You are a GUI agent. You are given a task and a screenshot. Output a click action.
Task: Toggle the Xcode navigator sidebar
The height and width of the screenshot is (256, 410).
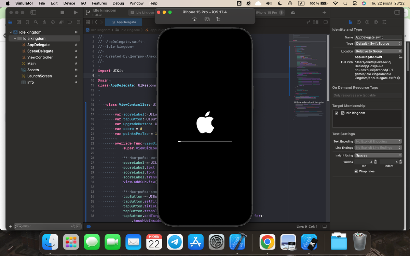click(33, 12)
